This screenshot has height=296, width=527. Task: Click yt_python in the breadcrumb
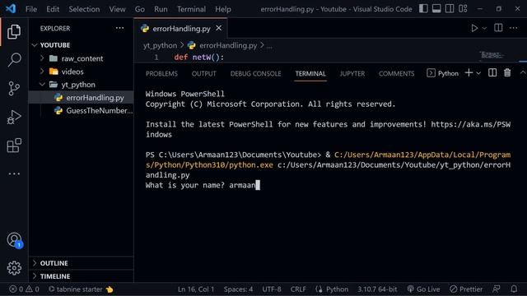tap(160, 46)
